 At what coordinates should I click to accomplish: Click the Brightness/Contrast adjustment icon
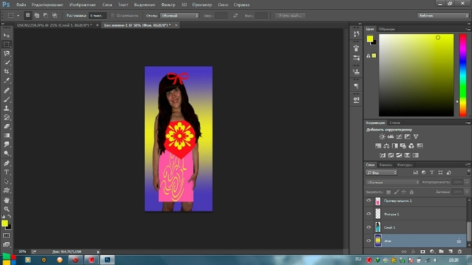coord(382,136)
